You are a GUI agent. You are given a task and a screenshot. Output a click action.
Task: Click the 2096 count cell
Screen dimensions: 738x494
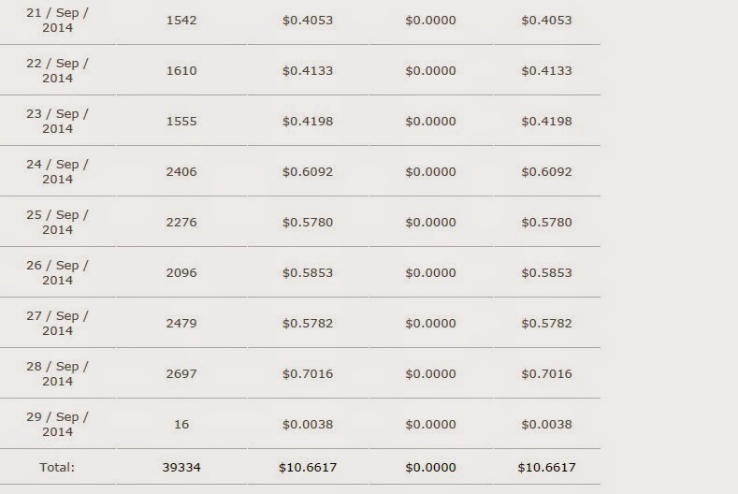point(181,272)
